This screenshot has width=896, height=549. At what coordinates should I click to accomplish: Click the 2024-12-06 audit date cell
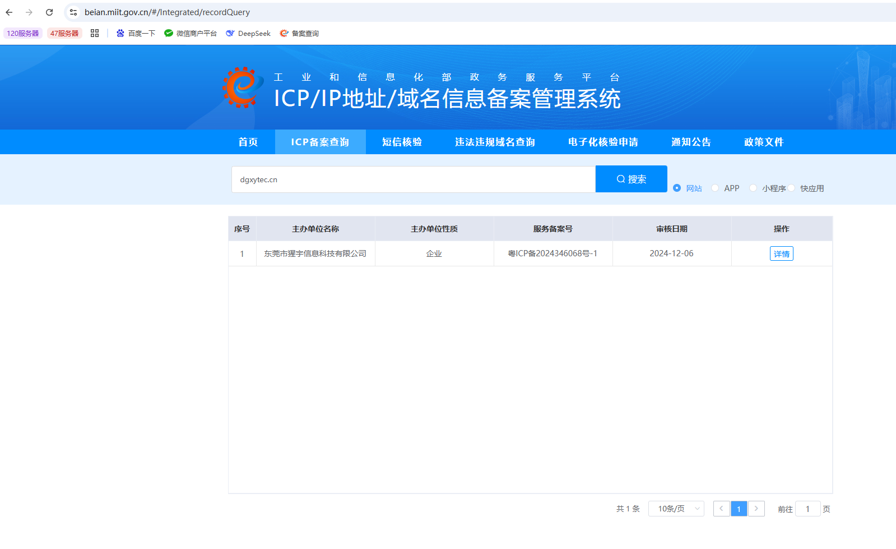click(x=672, y=253)
